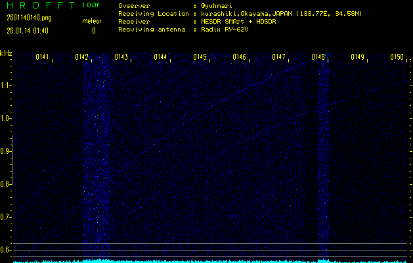Click the Radix RY-62V antenna text
413x263 pixels.
(225, 30)
